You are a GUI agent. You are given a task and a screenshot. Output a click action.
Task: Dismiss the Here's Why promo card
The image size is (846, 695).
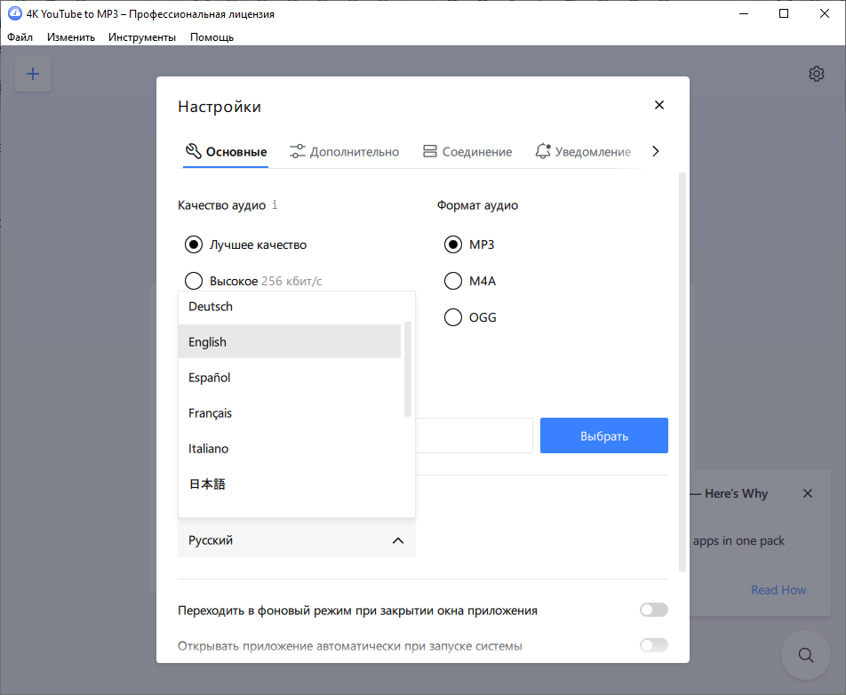tap(807, 493)
